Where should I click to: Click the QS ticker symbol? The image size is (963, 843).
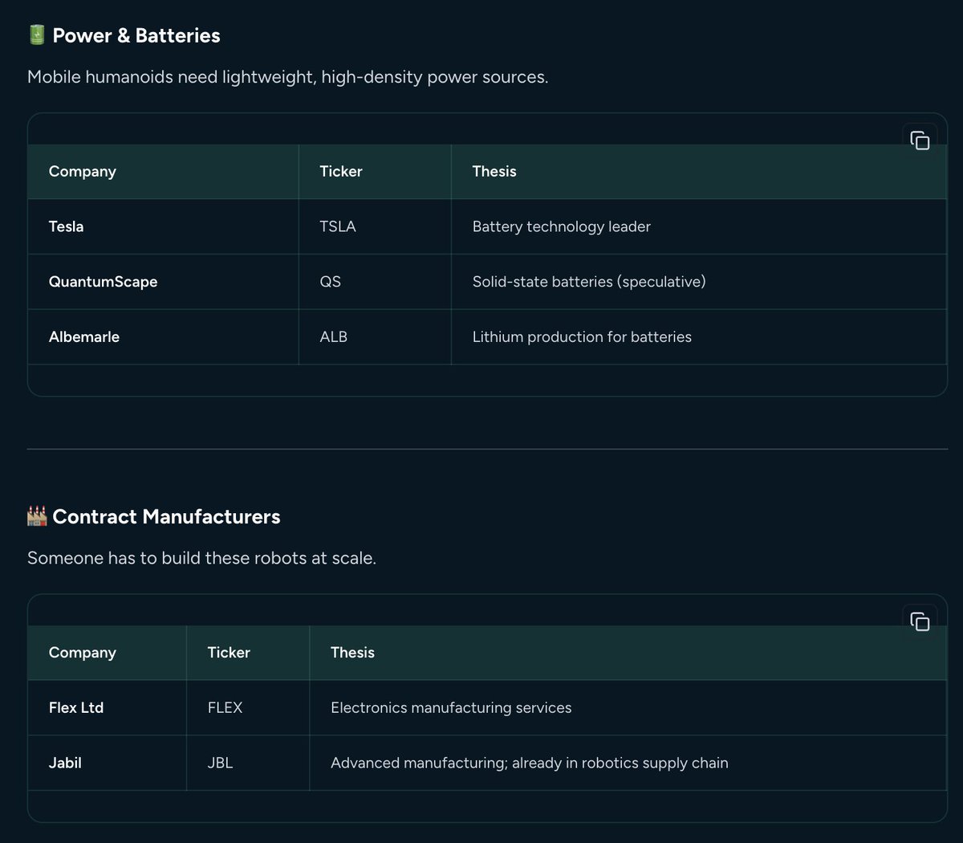click(330, 282)
